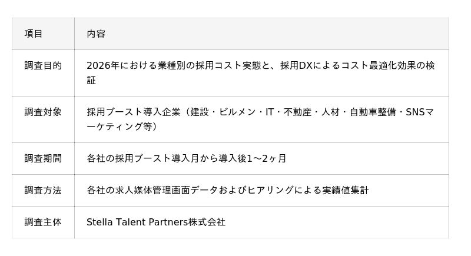Select the 調査主体 row label
This screenshot has height=256, width=471.
43,222
